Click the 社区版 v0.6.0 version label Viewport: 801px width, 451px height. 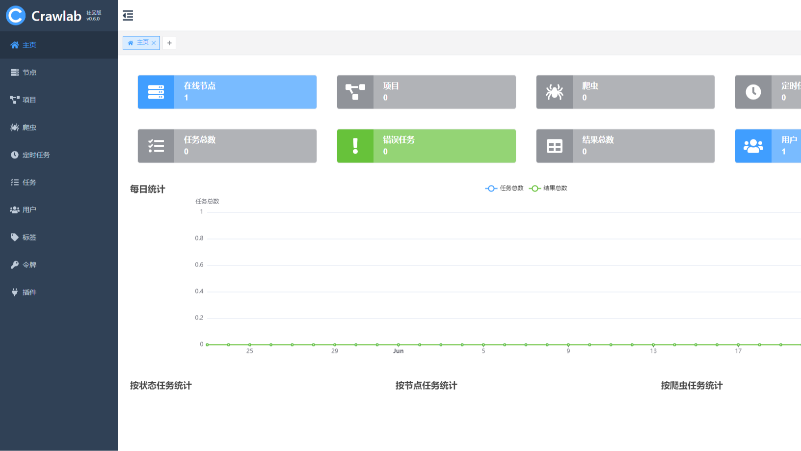[x=94, y=16]
